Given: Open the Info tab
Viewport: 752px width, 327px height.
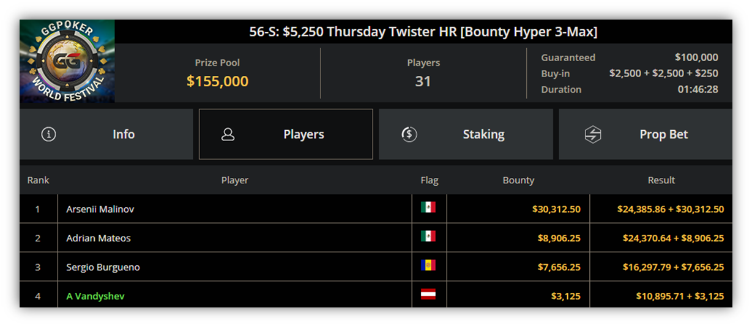Looking at the screenshot, I should [106, 134].
